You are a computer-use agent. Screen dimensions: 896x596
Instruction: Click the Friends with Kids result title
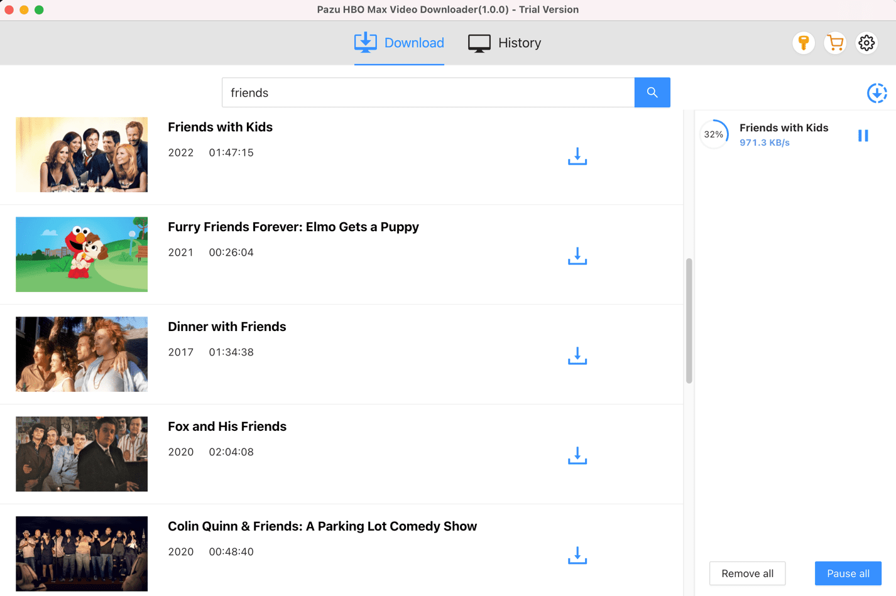pyautogui.click(x=220, y=127)
